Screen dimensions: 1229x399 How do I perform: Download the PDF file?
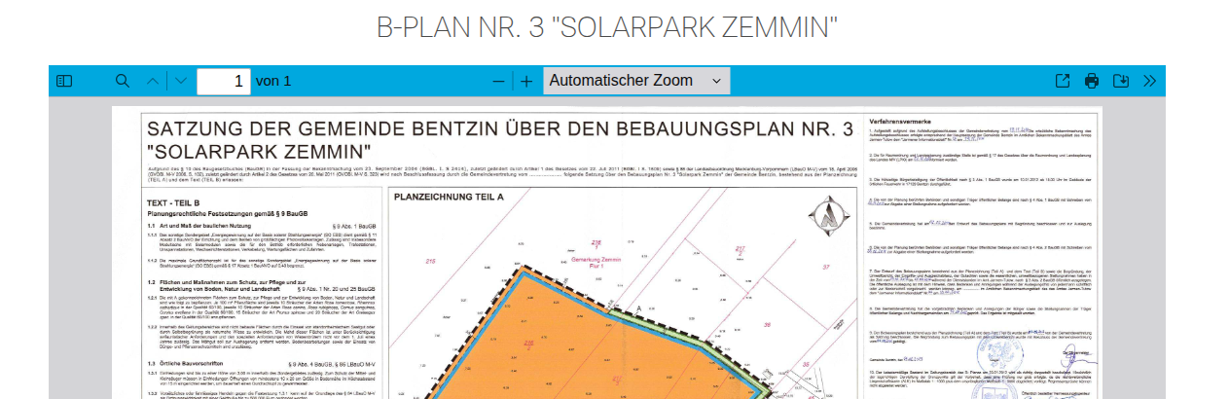(1121, 81)
